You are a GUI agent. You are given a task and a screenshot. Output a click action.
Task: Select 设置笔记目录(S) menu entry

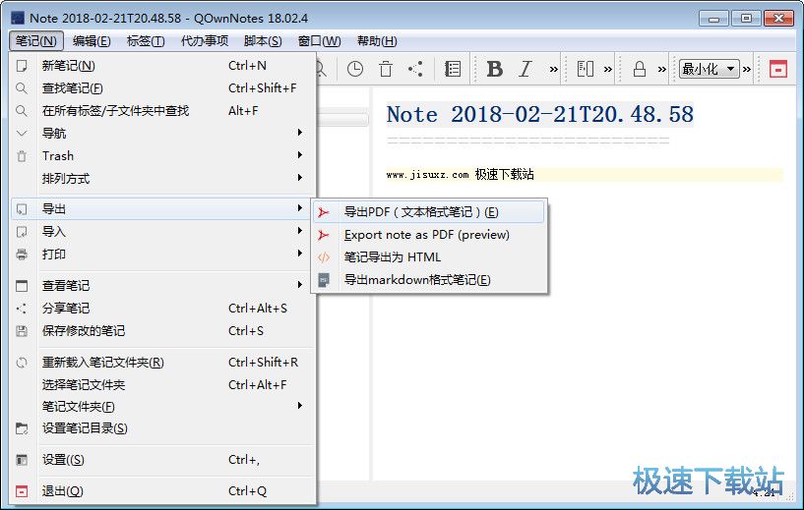[x=161, y=428]
